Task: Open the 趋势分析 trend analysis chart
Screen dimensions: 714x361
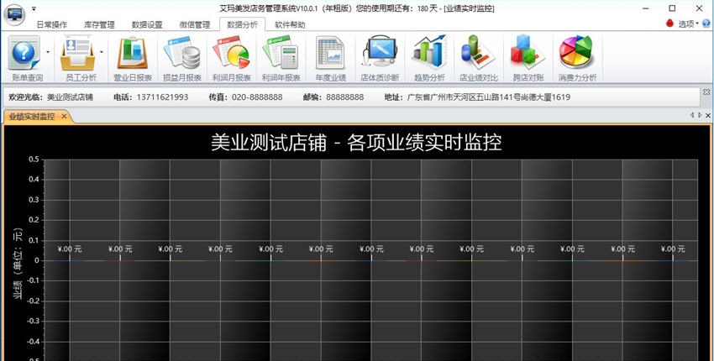Action: 429,59
